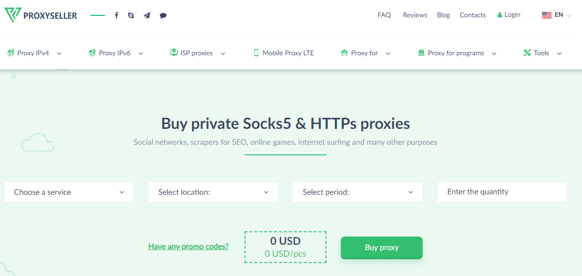582x276 pixels.
Task: Click the Proxyseller logo
Action: point(40,15)
